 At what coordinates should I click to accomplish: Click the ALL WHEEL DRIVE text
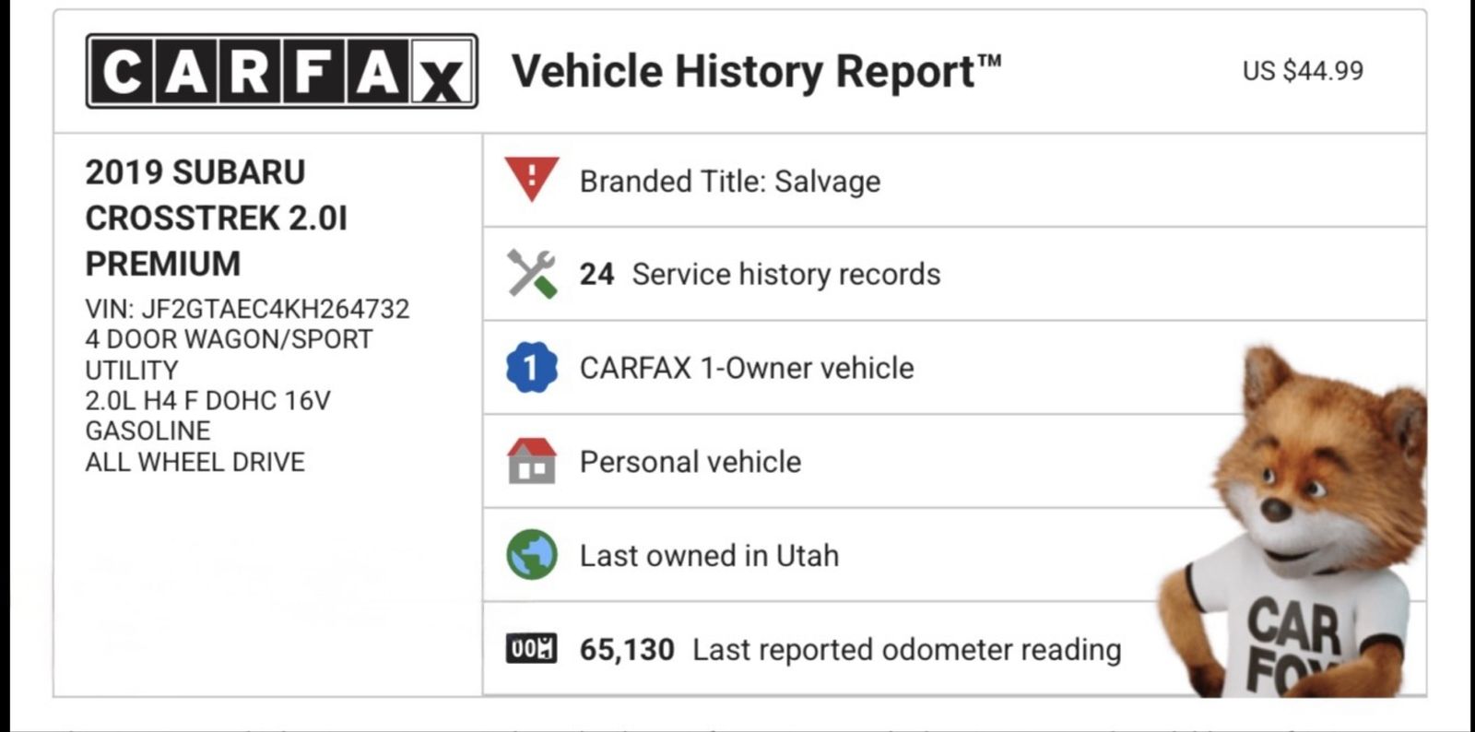click(x=195, y=462)
